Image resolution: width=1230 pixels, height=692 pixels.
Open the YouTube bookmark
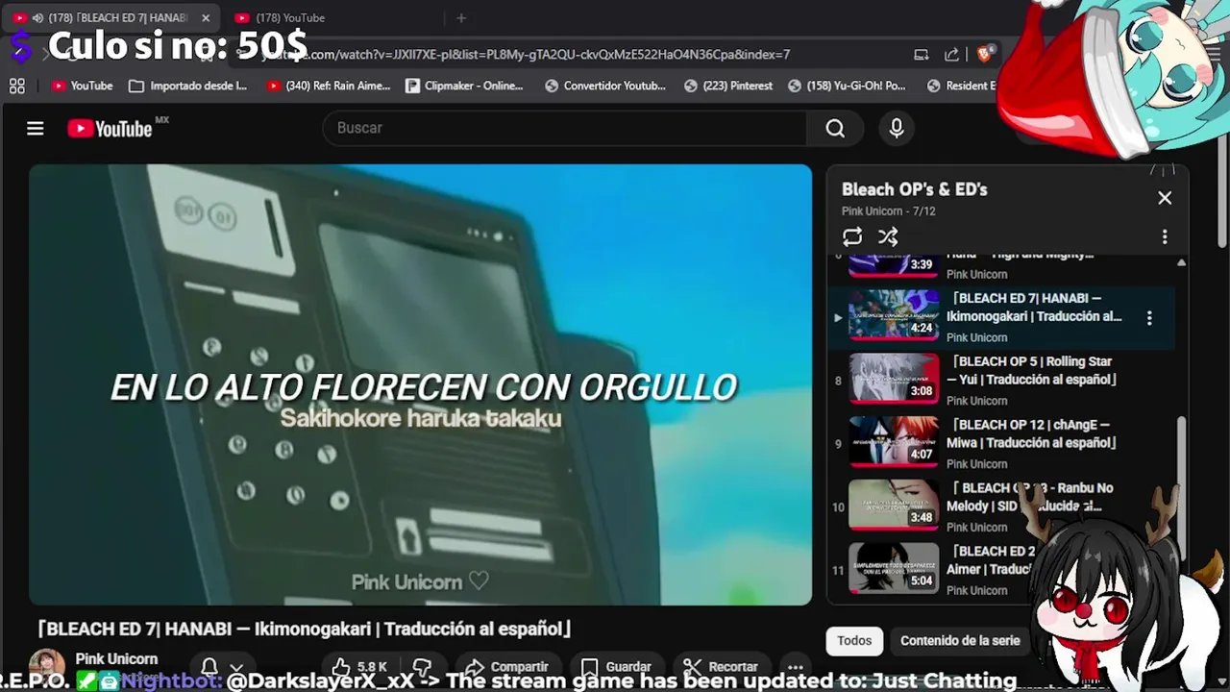[x=83, y=86]
